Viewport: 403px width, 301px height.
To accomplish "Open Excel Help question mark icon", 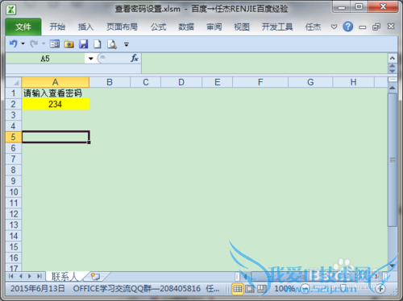I will point(348,27).
